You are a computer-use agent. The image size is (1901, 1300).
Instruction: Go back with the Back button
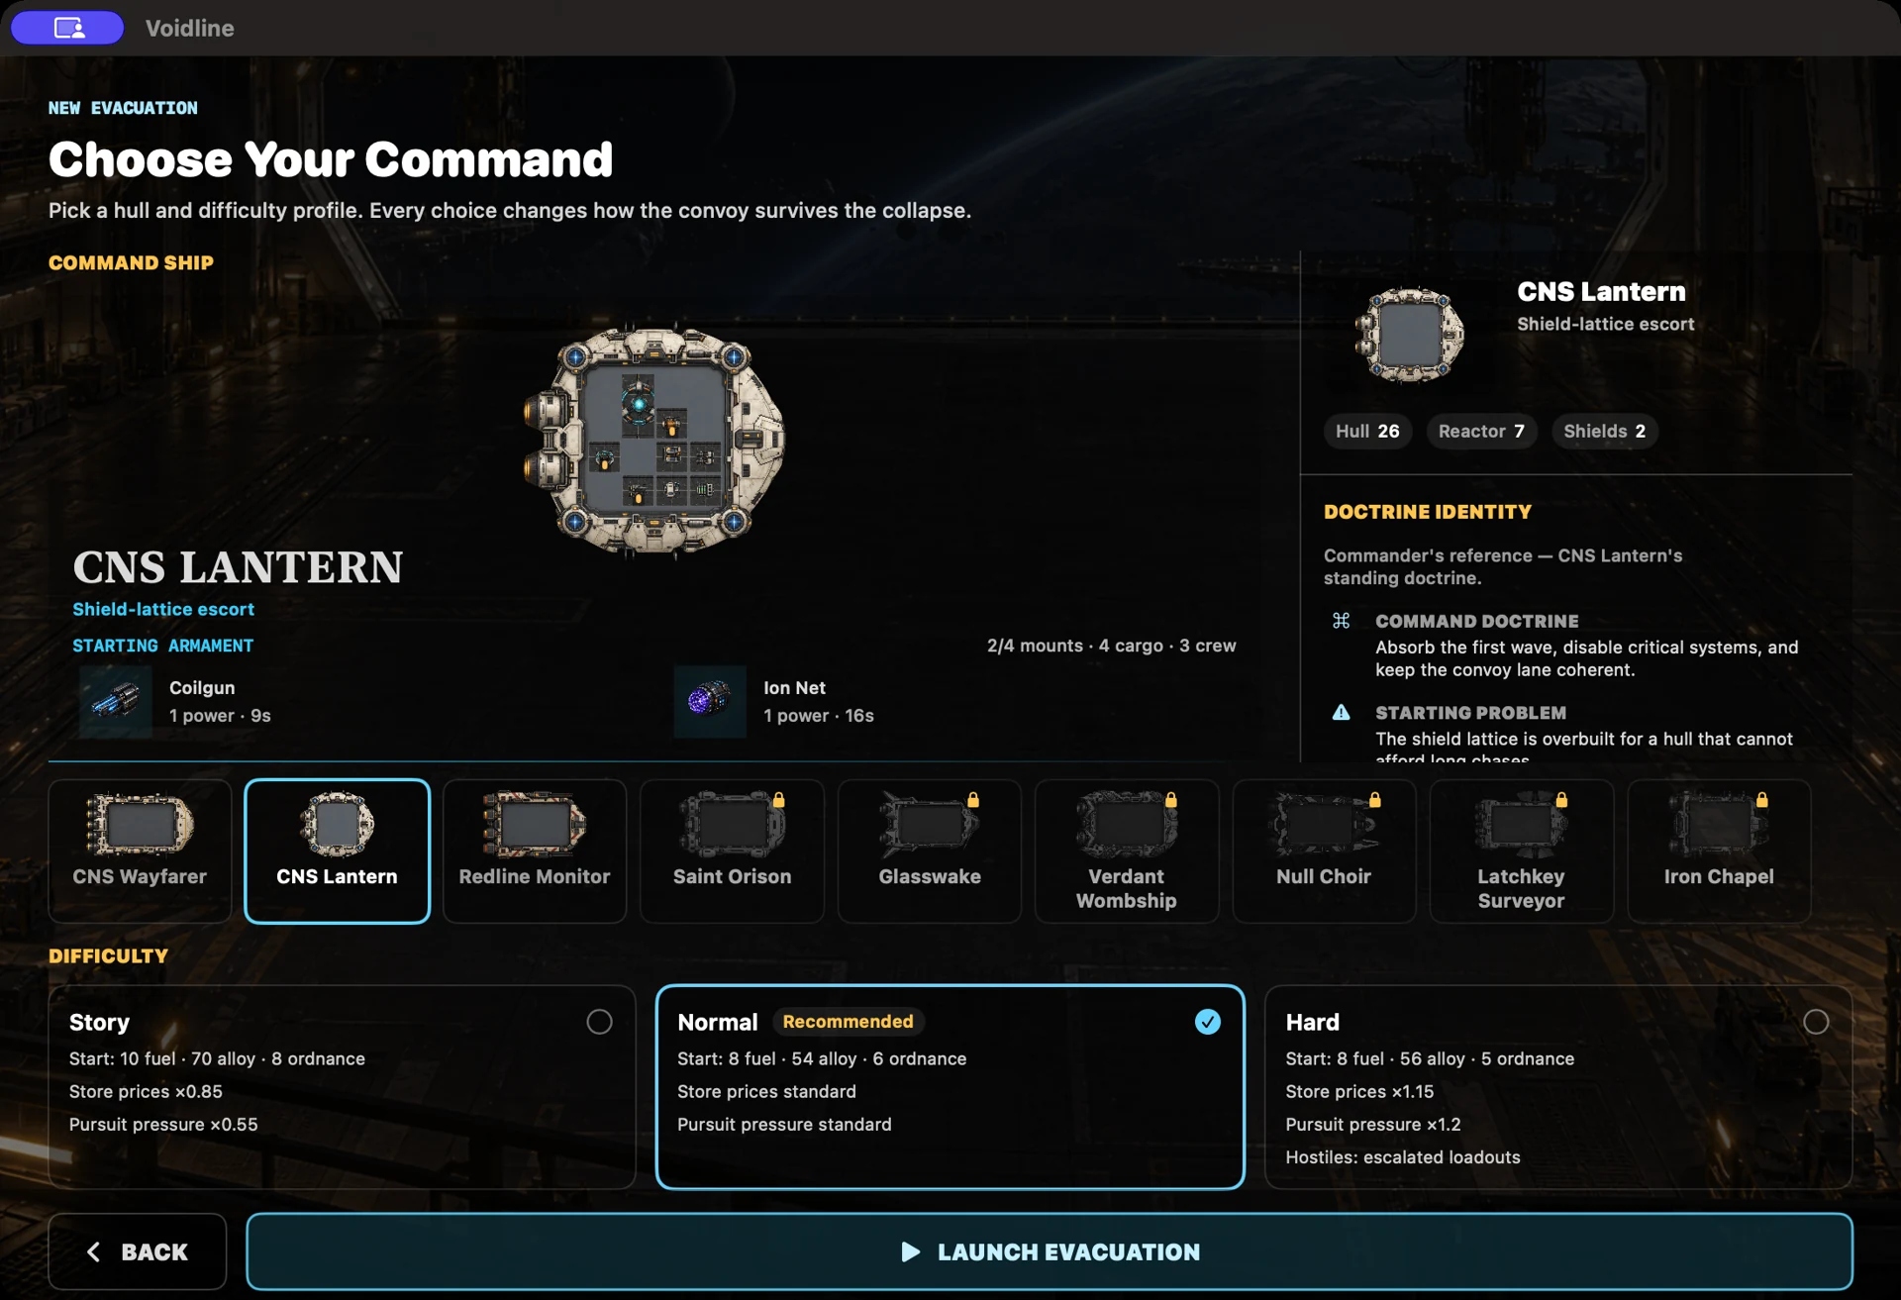pos(138,1251)
